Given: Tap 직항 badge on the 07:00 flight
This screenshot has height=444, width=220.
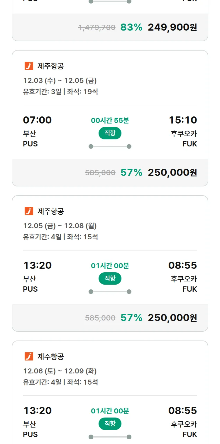Looking at the screenshot, I should pos(110,133).
